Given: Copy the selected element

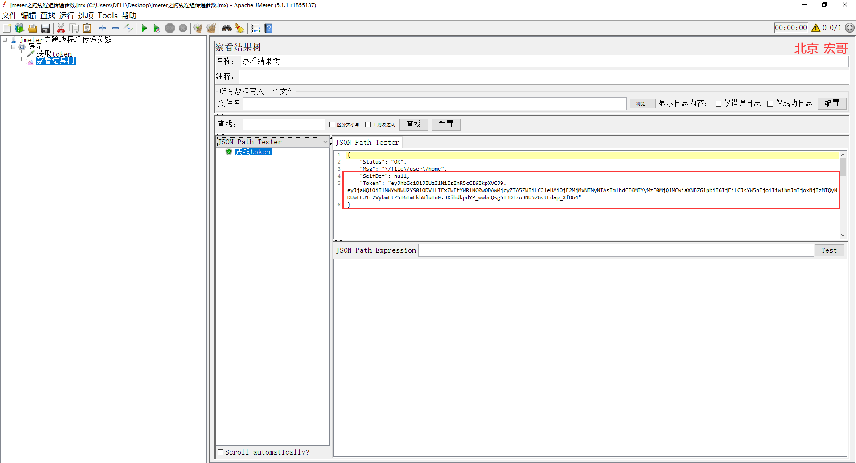Looking at the screenshot, I should tap(74, 28).
